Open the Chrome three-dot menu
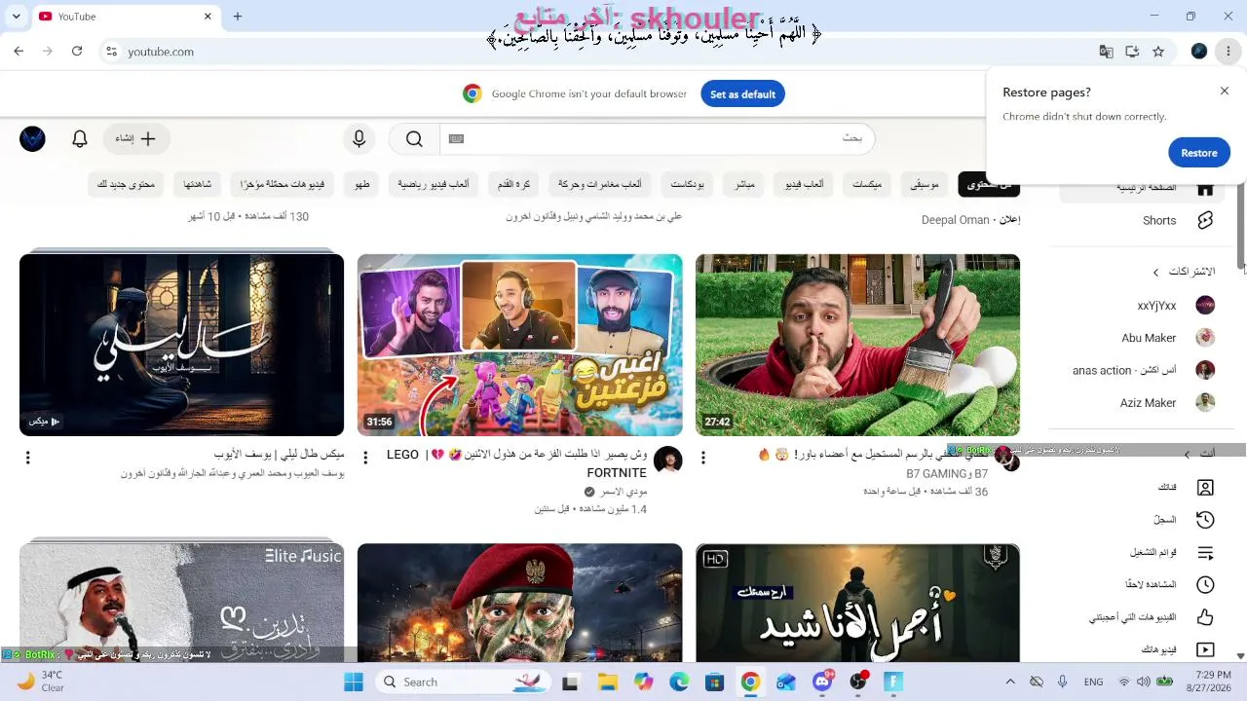Viewport: 1247px width, 701px height. click(1228, 52)
